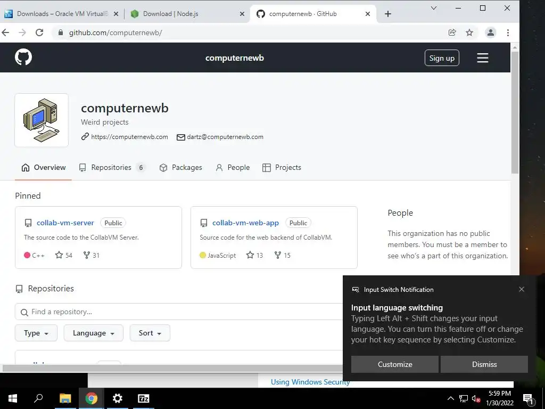
Task: Click the Chrome forward arrow
Action: coord(22,32)
